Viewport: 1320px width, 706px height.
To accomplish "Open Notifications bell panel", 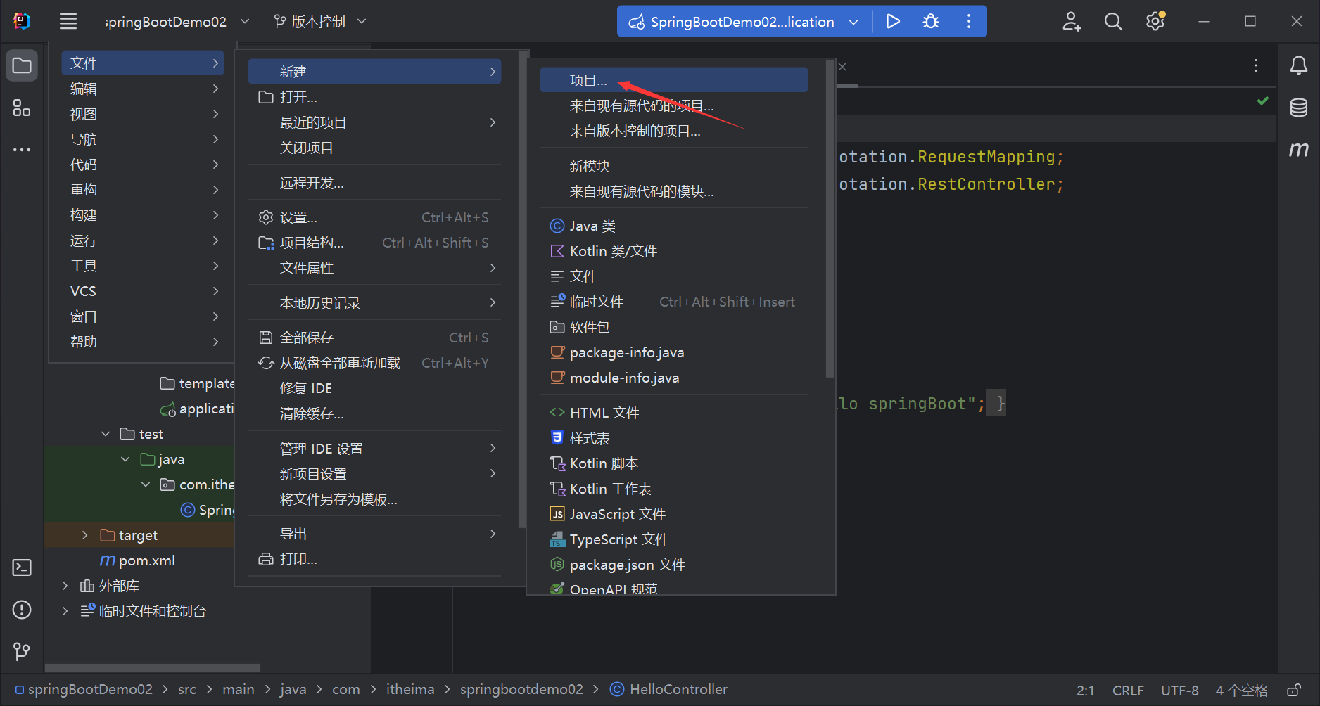I will (x=1299, y=66).
